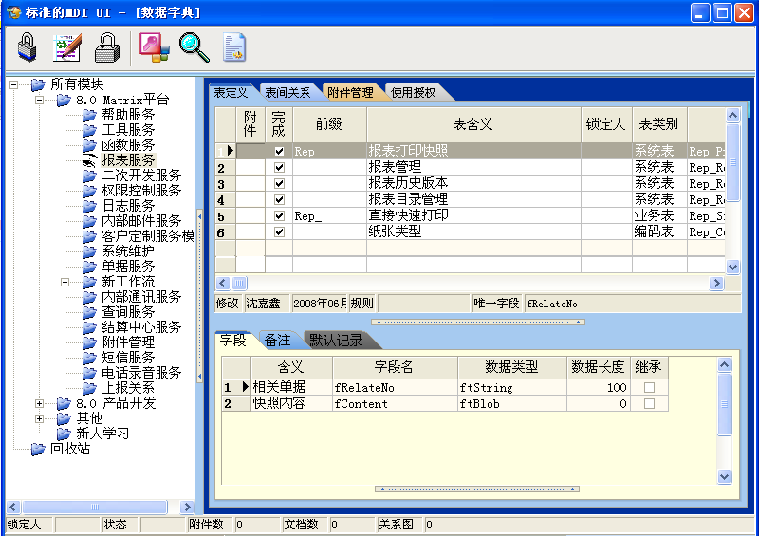Click the open padlock toolbar icon
The width and height of the screenshot is (759, 536).
[107, 46]
